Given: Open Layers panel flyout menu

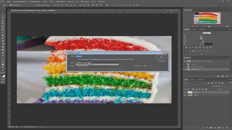Looking at the screenshot, I should [x=230, y=79].
